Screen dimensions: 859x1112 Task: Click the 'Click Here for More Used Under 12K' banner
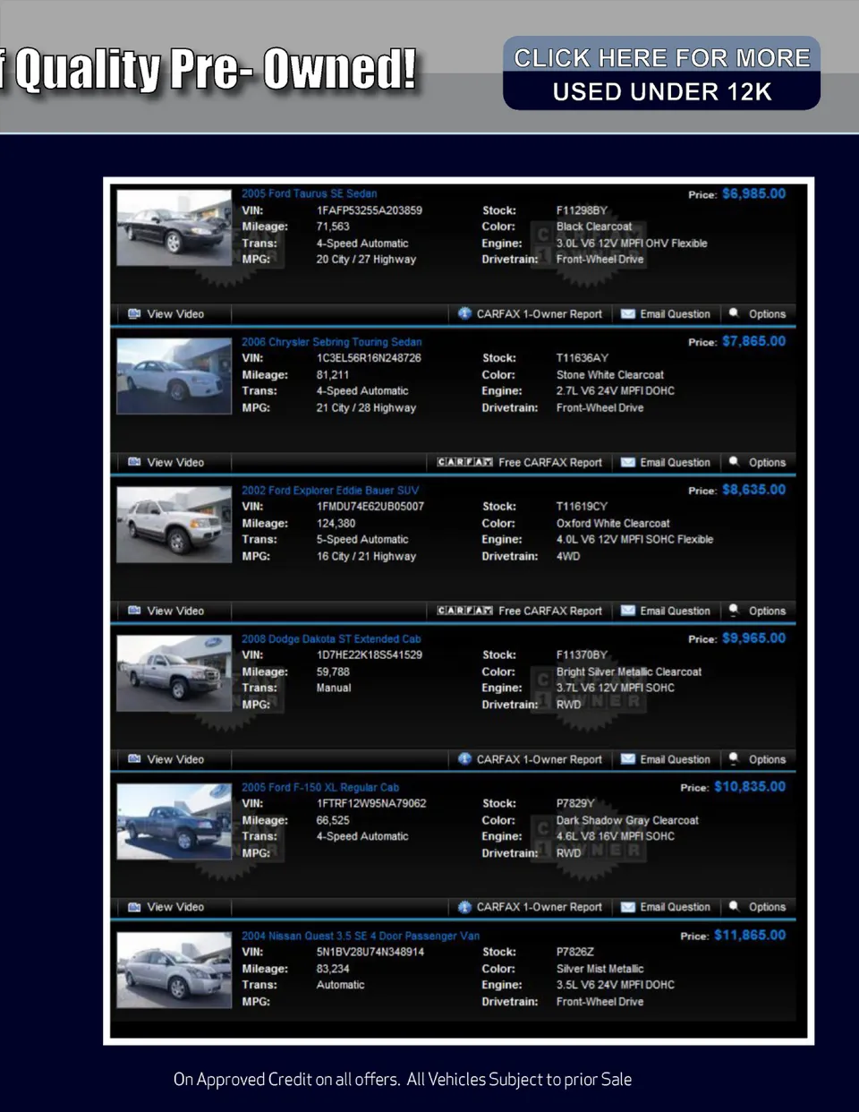click(x=661, y=74)
